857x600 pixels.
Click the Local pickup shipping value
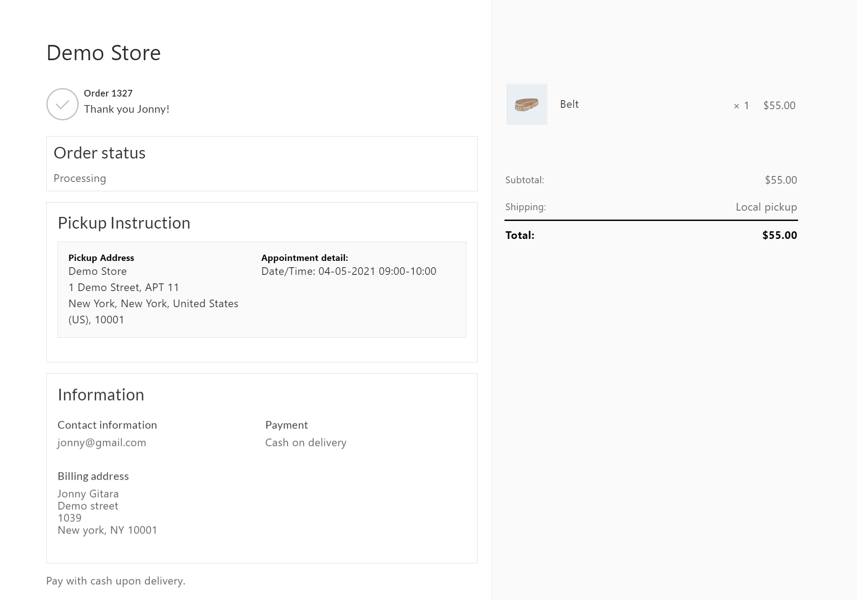[766, 207]
